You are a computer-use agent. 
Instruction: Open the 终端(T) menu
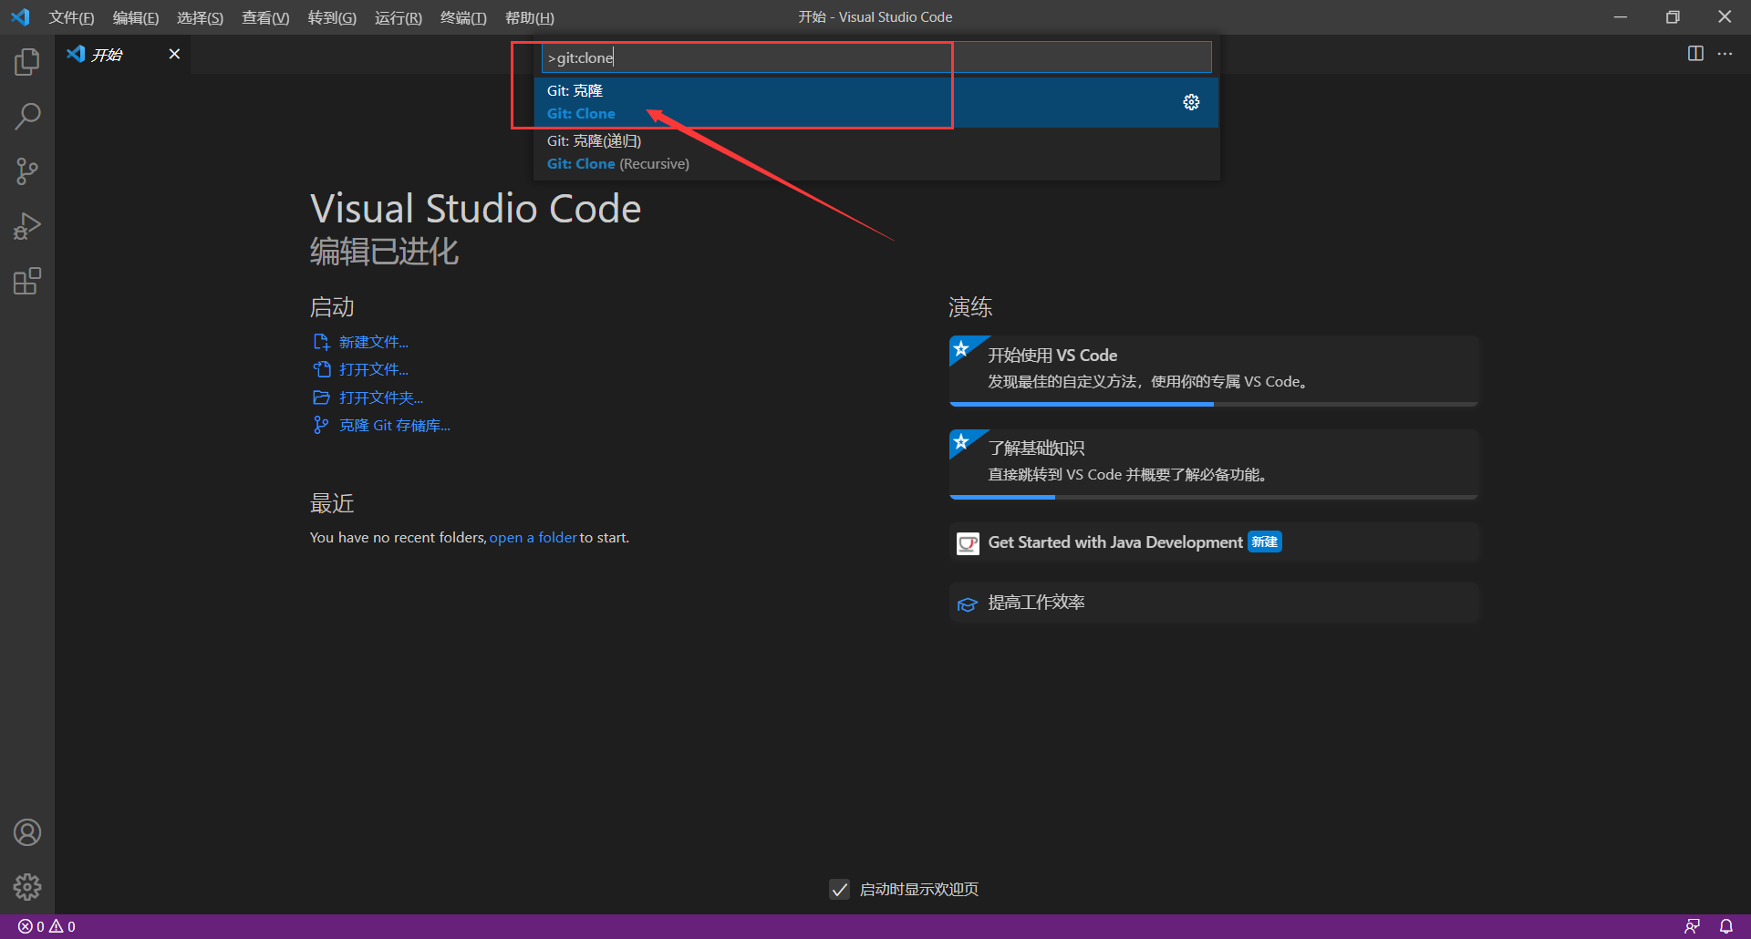click(x=463, y=17)
